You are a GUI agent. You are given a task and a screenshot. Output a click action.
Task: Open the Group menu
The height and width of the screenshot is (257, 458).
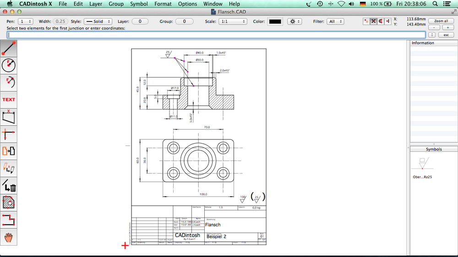point(116,4)
